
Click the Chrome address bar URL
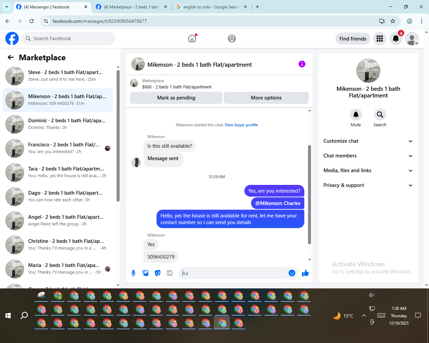(x=100, y=21)
